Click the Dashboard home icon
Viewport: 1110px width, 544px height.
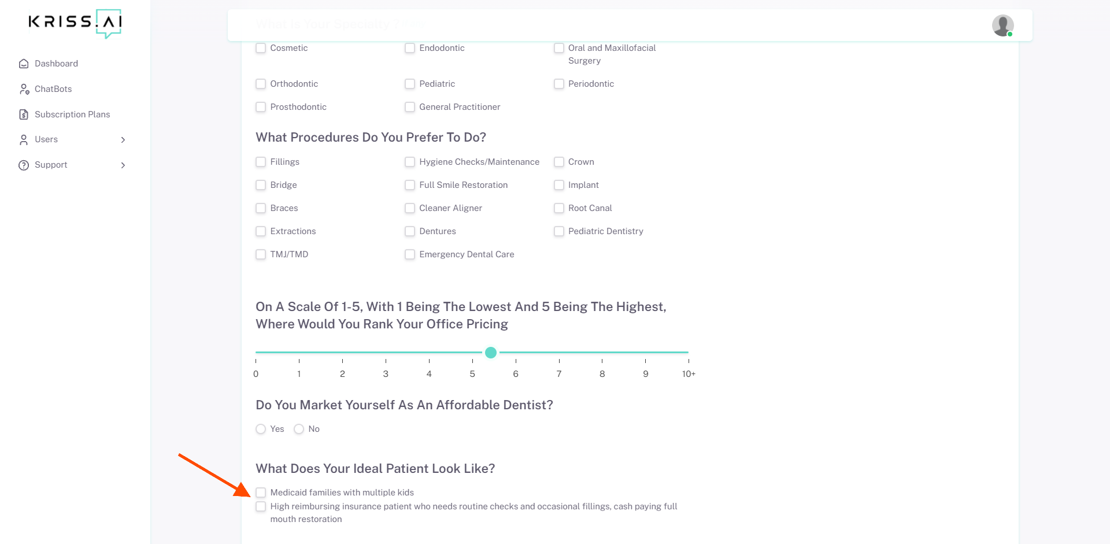[x=24, y=64]
